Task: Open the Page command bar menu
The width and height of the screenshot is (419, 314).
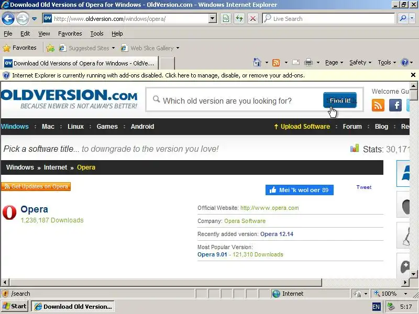Action: [x=334, y=62]
